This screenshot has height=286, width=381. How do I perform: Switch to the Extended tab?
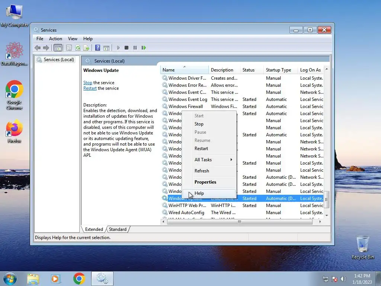coord(94,229)
